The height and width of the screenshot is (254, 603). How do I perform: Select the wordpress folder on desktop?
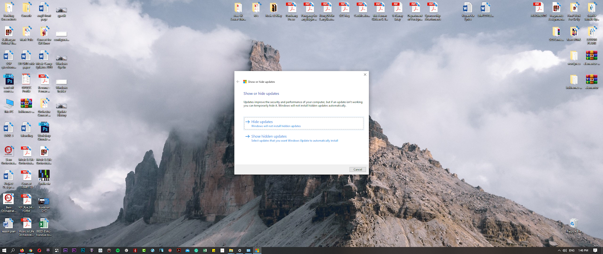574,58
